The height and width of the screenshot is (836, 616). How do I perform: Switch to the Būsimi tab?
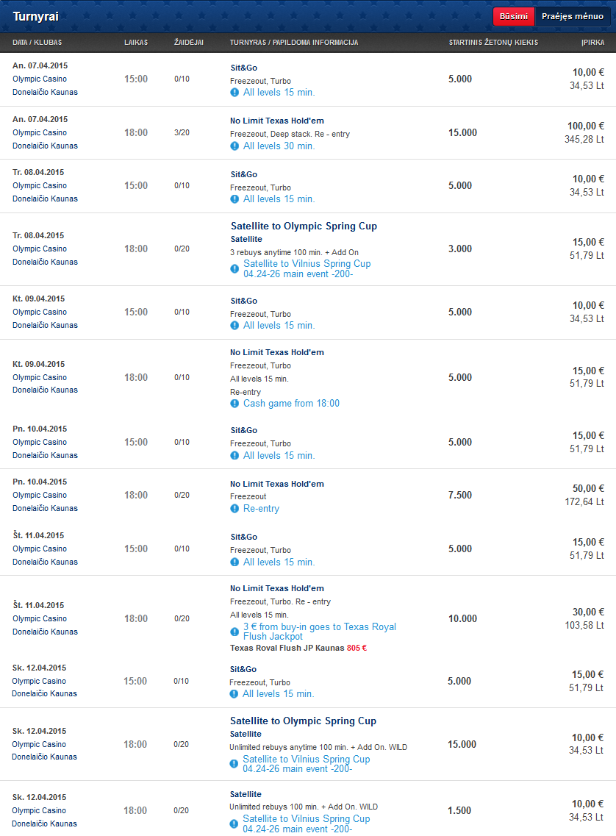pos(514,16)
